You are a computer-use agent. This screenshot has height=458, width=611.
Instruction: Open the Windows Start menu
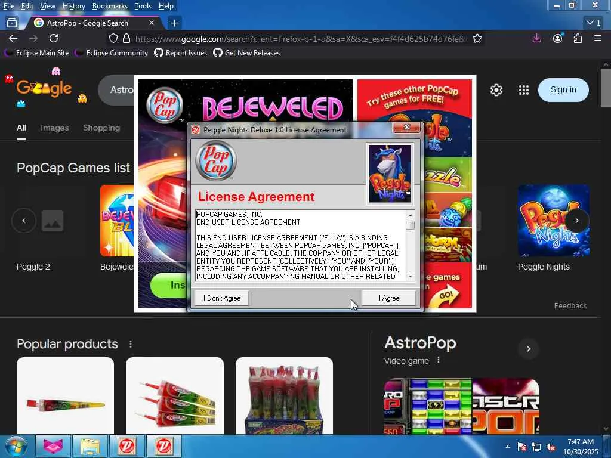coord(15,446)
